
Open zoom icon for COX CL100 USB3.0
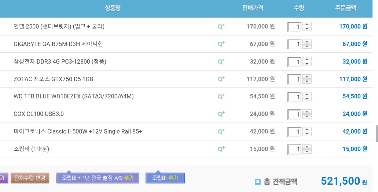click(x=221, y=114)
